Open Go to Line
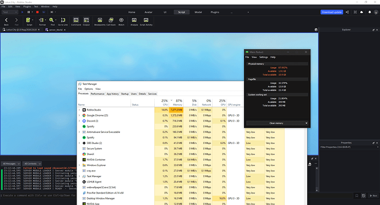The height and width of the screenshot is (205, 380). click(63, 21)
